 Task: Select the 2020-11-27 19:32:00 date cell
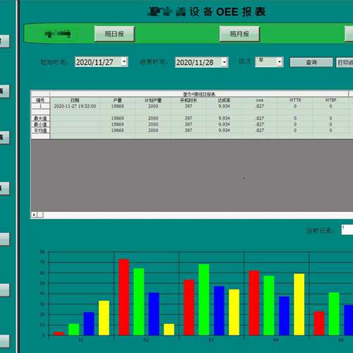point(75,107)
